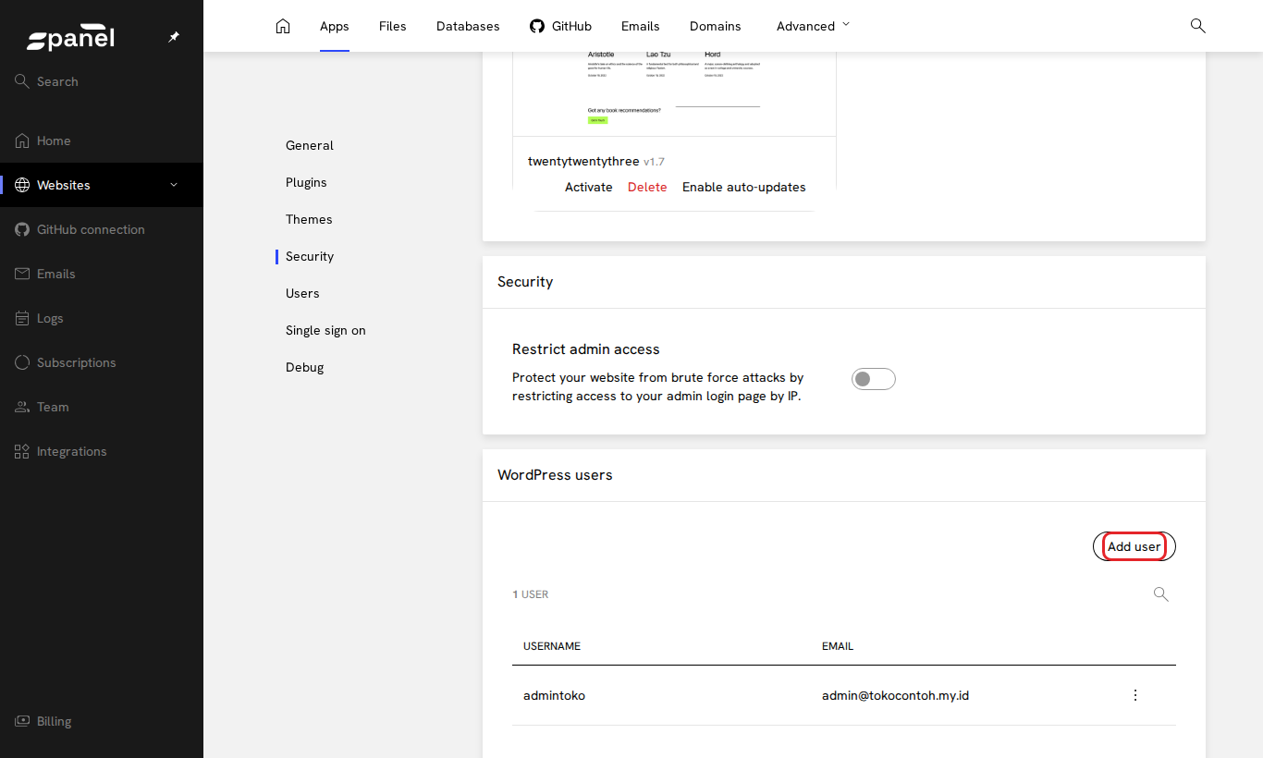This screenshot has height=758, width=1263.
Task: Enable the Restrict admin access toggle
Action: [874, 379]
